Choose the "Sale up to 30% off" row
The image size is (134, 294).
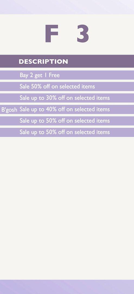coord(67,98)
